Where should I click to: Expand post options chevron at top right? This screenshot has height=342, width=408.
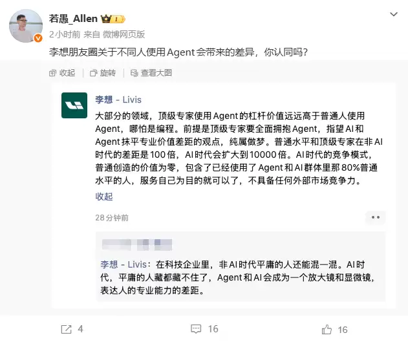point(393,14)
